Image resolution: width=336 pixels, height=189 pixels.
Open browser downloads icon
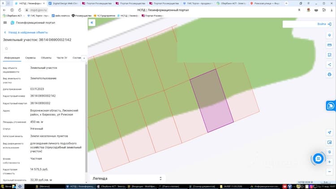(332, 10)
